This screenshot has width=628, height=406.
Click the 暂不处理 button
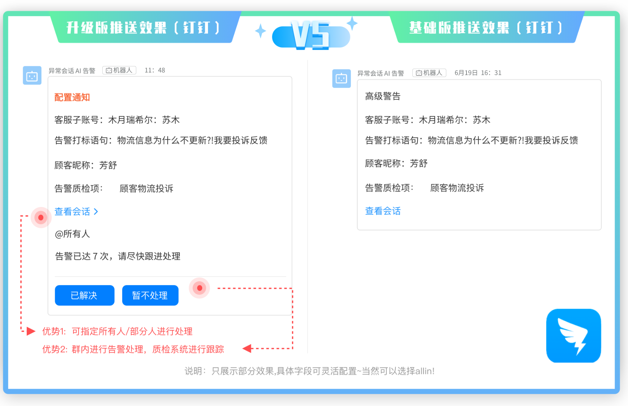pyautogui.click(x=150, y=295)
